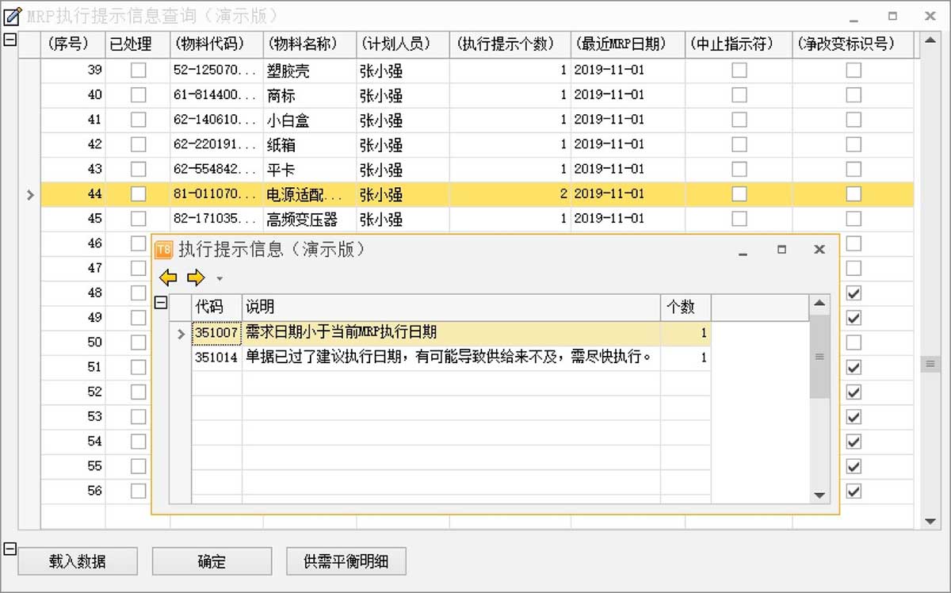Click the edit pencil icon in main title bar
This screenshot has height=593, width=951.
13,15
